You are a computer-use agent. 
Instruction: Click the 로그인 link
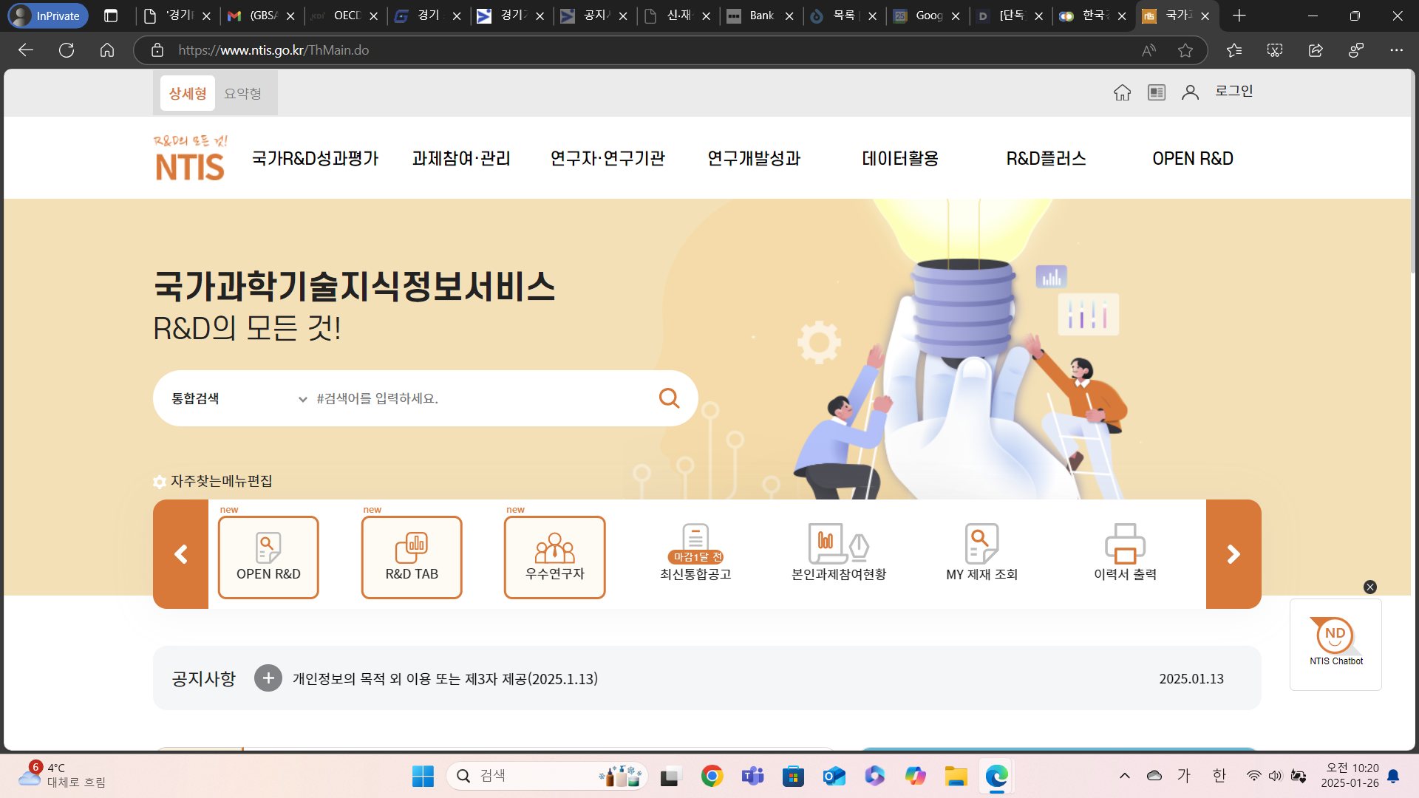1233,91
